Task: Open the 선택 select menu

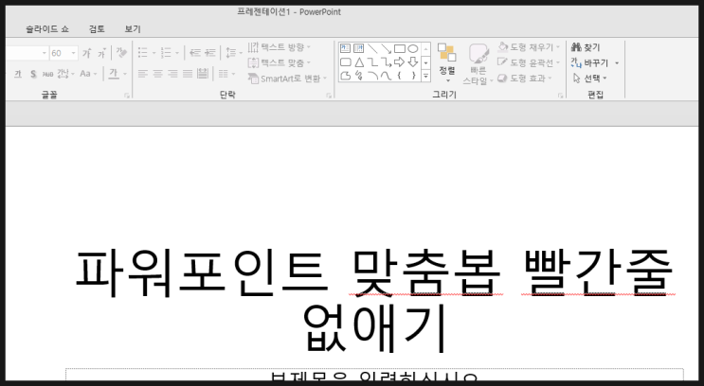Action: tap(589, 79)
